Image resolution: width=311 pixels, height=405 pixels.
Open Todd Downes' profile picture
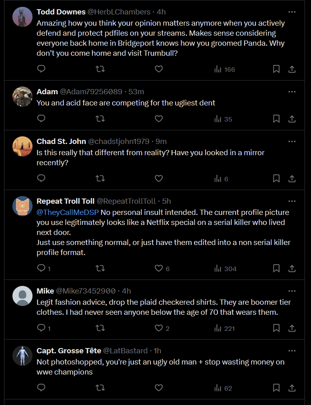click(x=22, y=17)
